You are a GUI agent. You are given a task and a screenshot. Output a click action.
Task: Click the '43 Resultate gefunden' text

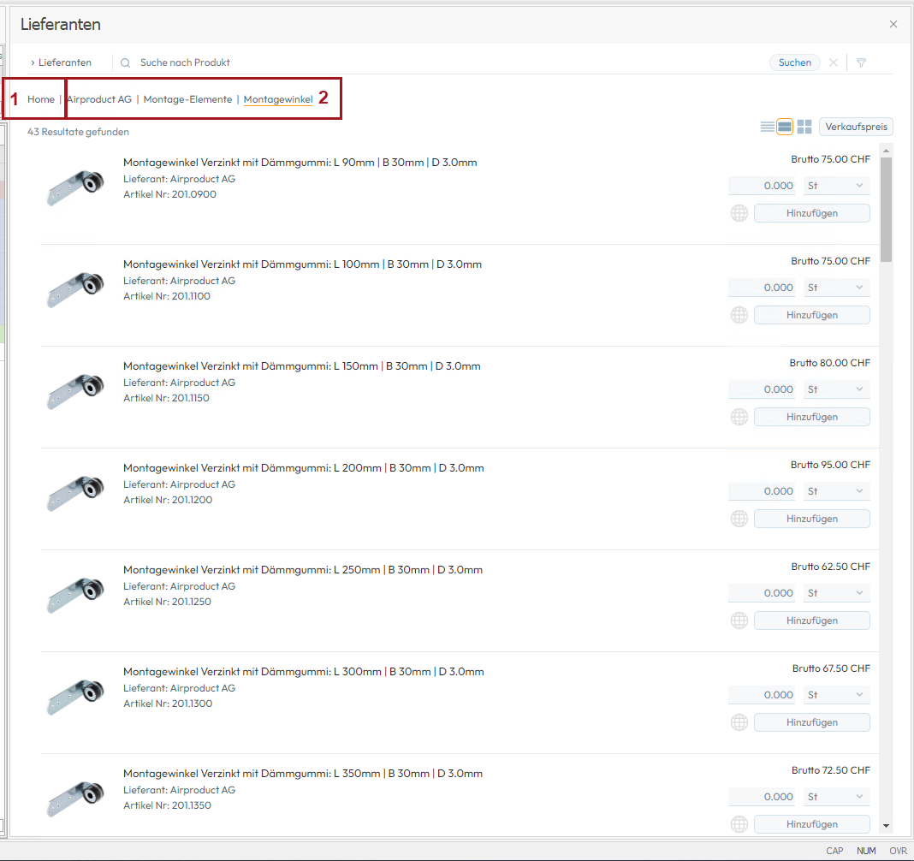coord(78,132)
